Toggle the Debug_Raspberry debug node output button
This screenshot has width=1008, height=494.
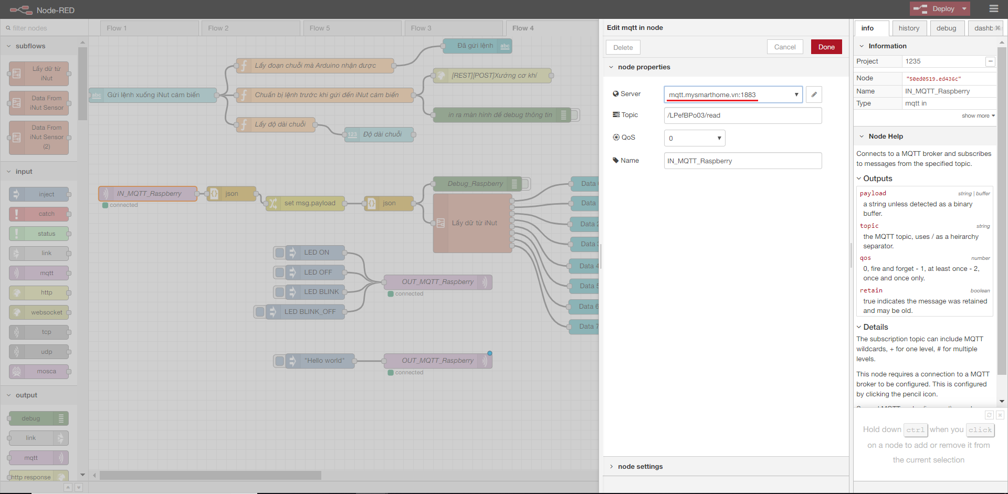526,184
